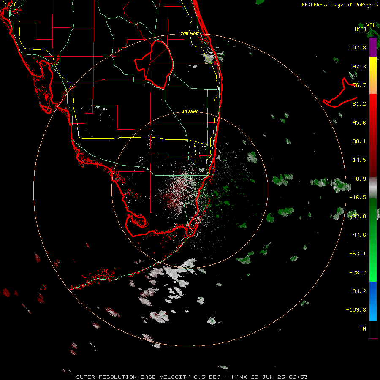Click the [KT] units label

click(361, 29)
